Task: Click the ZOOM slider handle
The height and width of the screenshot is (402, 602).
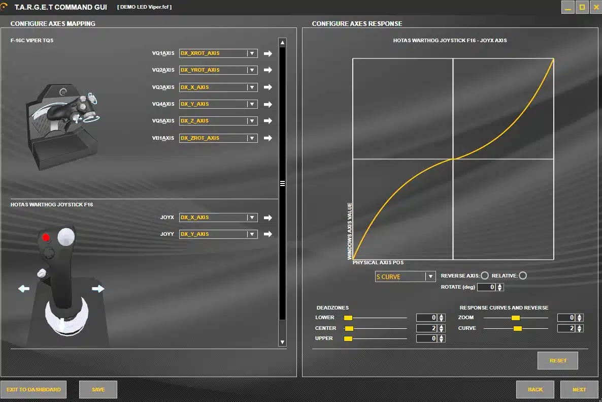Action: click(x=516, y=318)
